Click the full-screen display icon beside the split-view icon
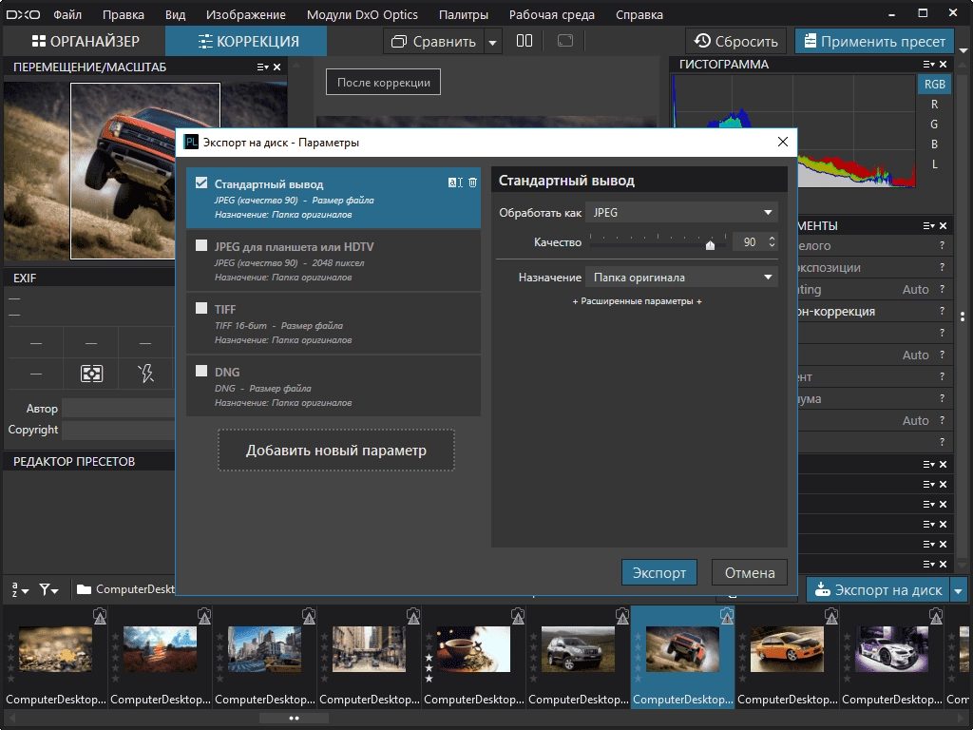This screenshot has width=973, height=730. [564, 41]
